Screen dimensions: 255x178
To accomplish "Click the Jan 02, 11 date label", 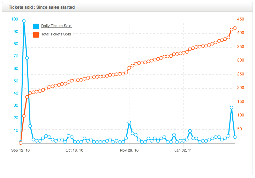I will tap(183, 151).
